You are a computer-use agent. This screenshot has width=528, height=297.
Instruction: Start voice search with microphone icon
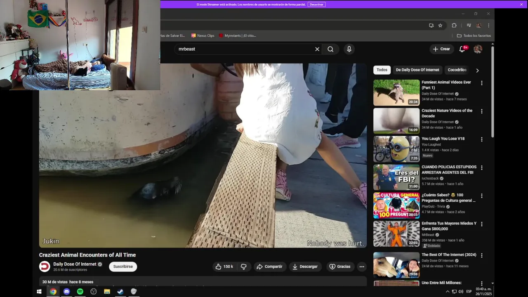coord(349,49)
